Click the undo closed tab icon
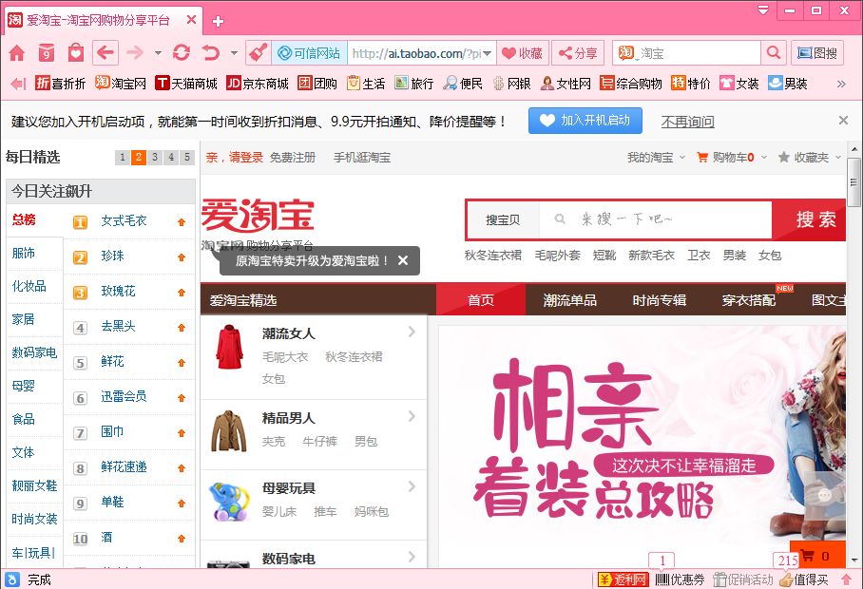 (x=211, y=53)
